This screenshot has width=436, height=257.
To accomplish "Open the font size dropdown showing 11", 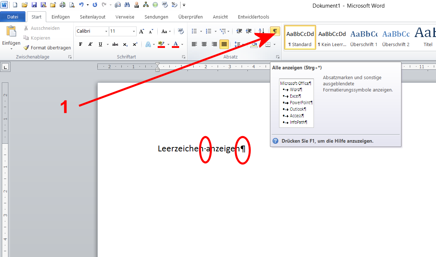I will coord(134,31).
